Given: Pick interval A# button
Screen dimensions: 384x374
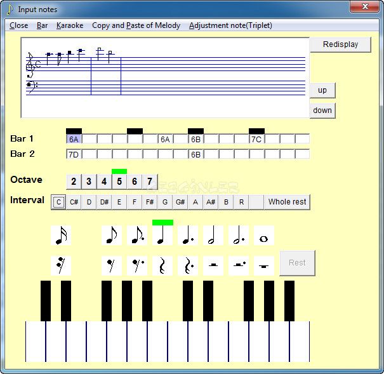Looking at the screenshot, I should 211,202.
